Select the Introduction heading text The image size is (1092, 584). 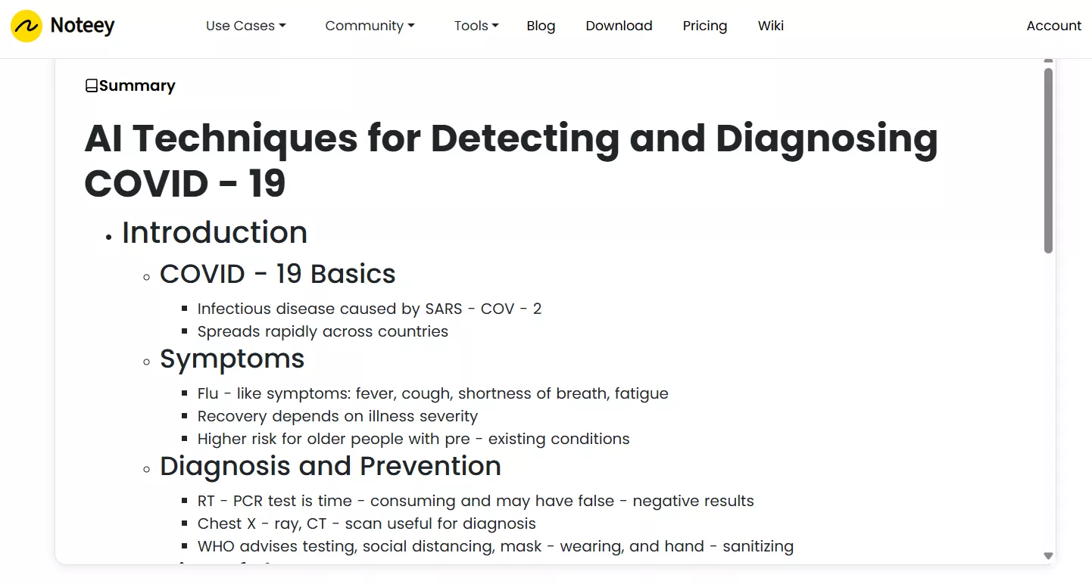click(214, 232)
